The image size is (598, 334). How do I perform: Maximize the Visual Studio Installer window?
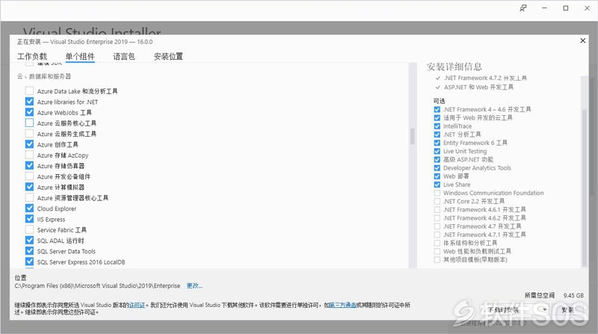(566, 8)
